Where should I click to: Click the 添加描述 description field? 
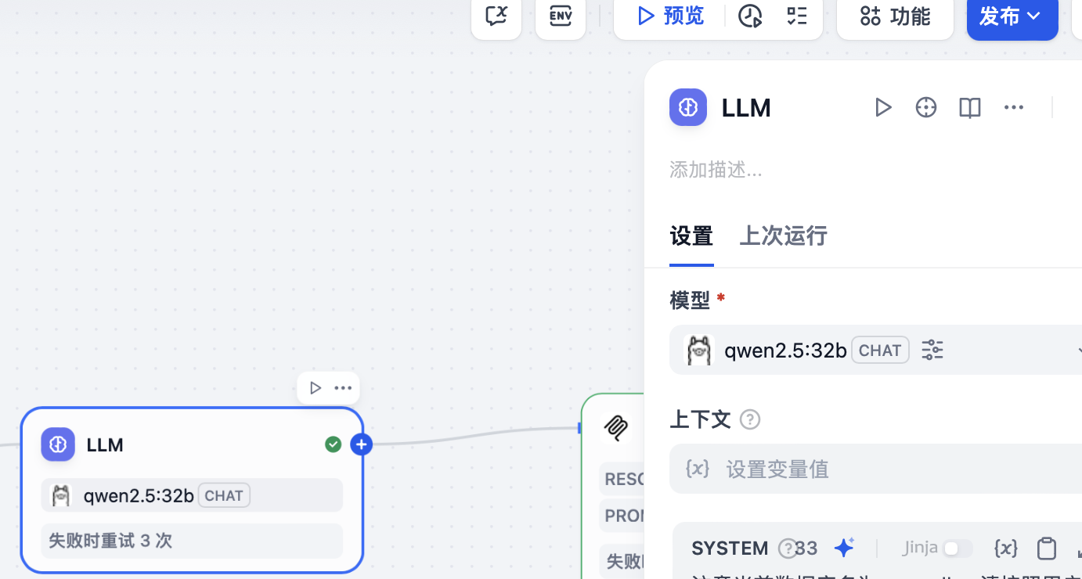[716, 170]
